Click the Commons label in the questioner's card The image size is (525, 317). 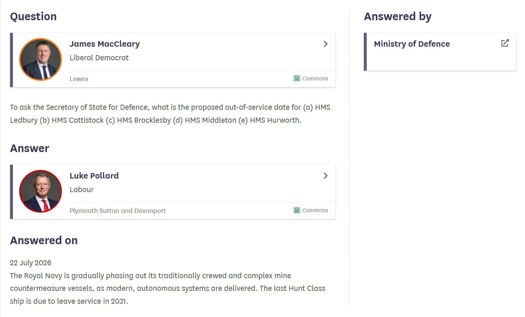point(315,79)
